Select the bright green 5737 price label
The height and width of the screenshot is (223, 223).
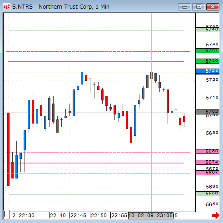(x=208, y=50)
